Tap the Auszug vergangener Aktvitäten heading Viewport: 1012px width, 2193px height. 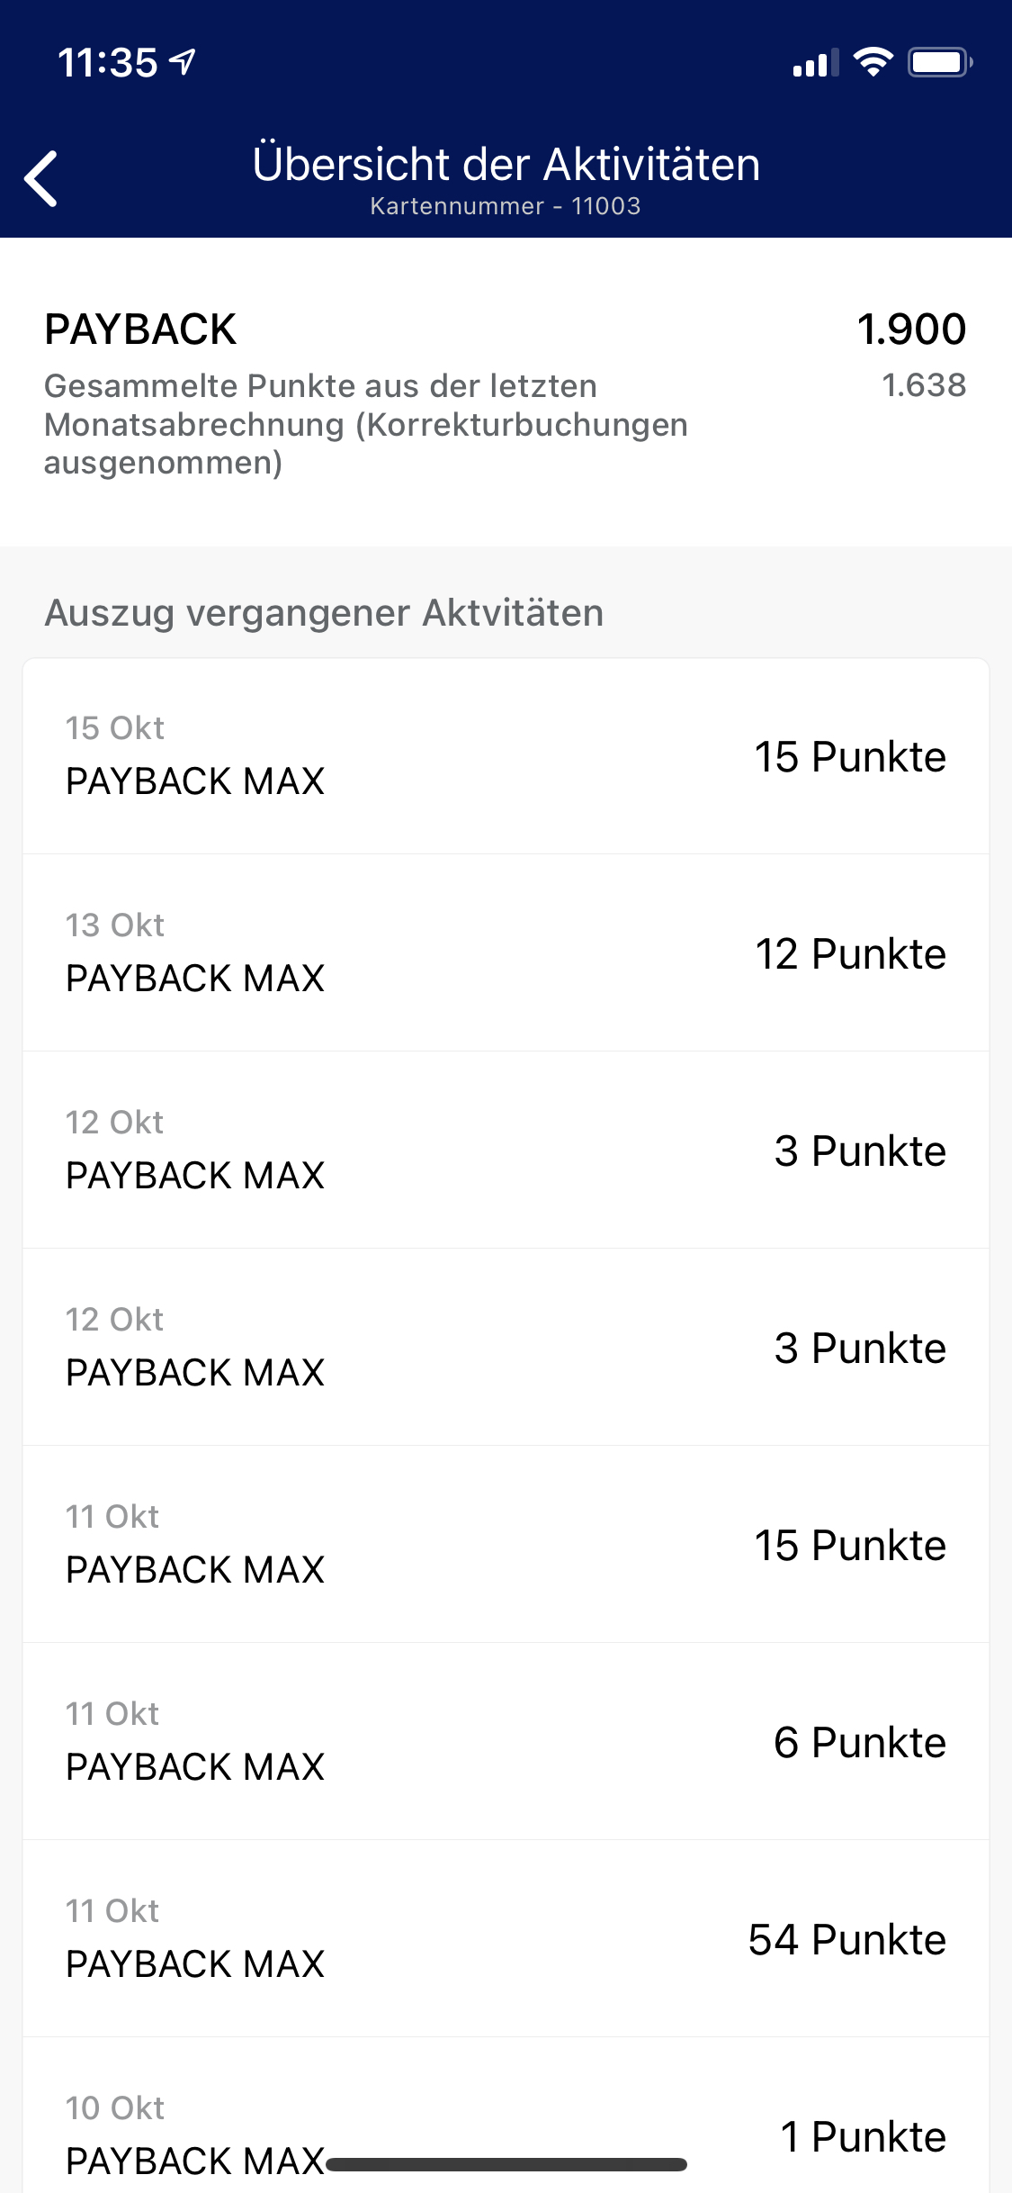point(324,613)
